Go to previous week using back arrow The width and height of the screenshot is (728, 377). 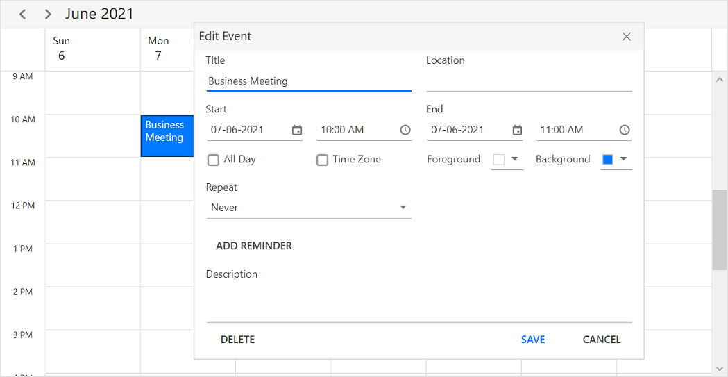(23, 15)
